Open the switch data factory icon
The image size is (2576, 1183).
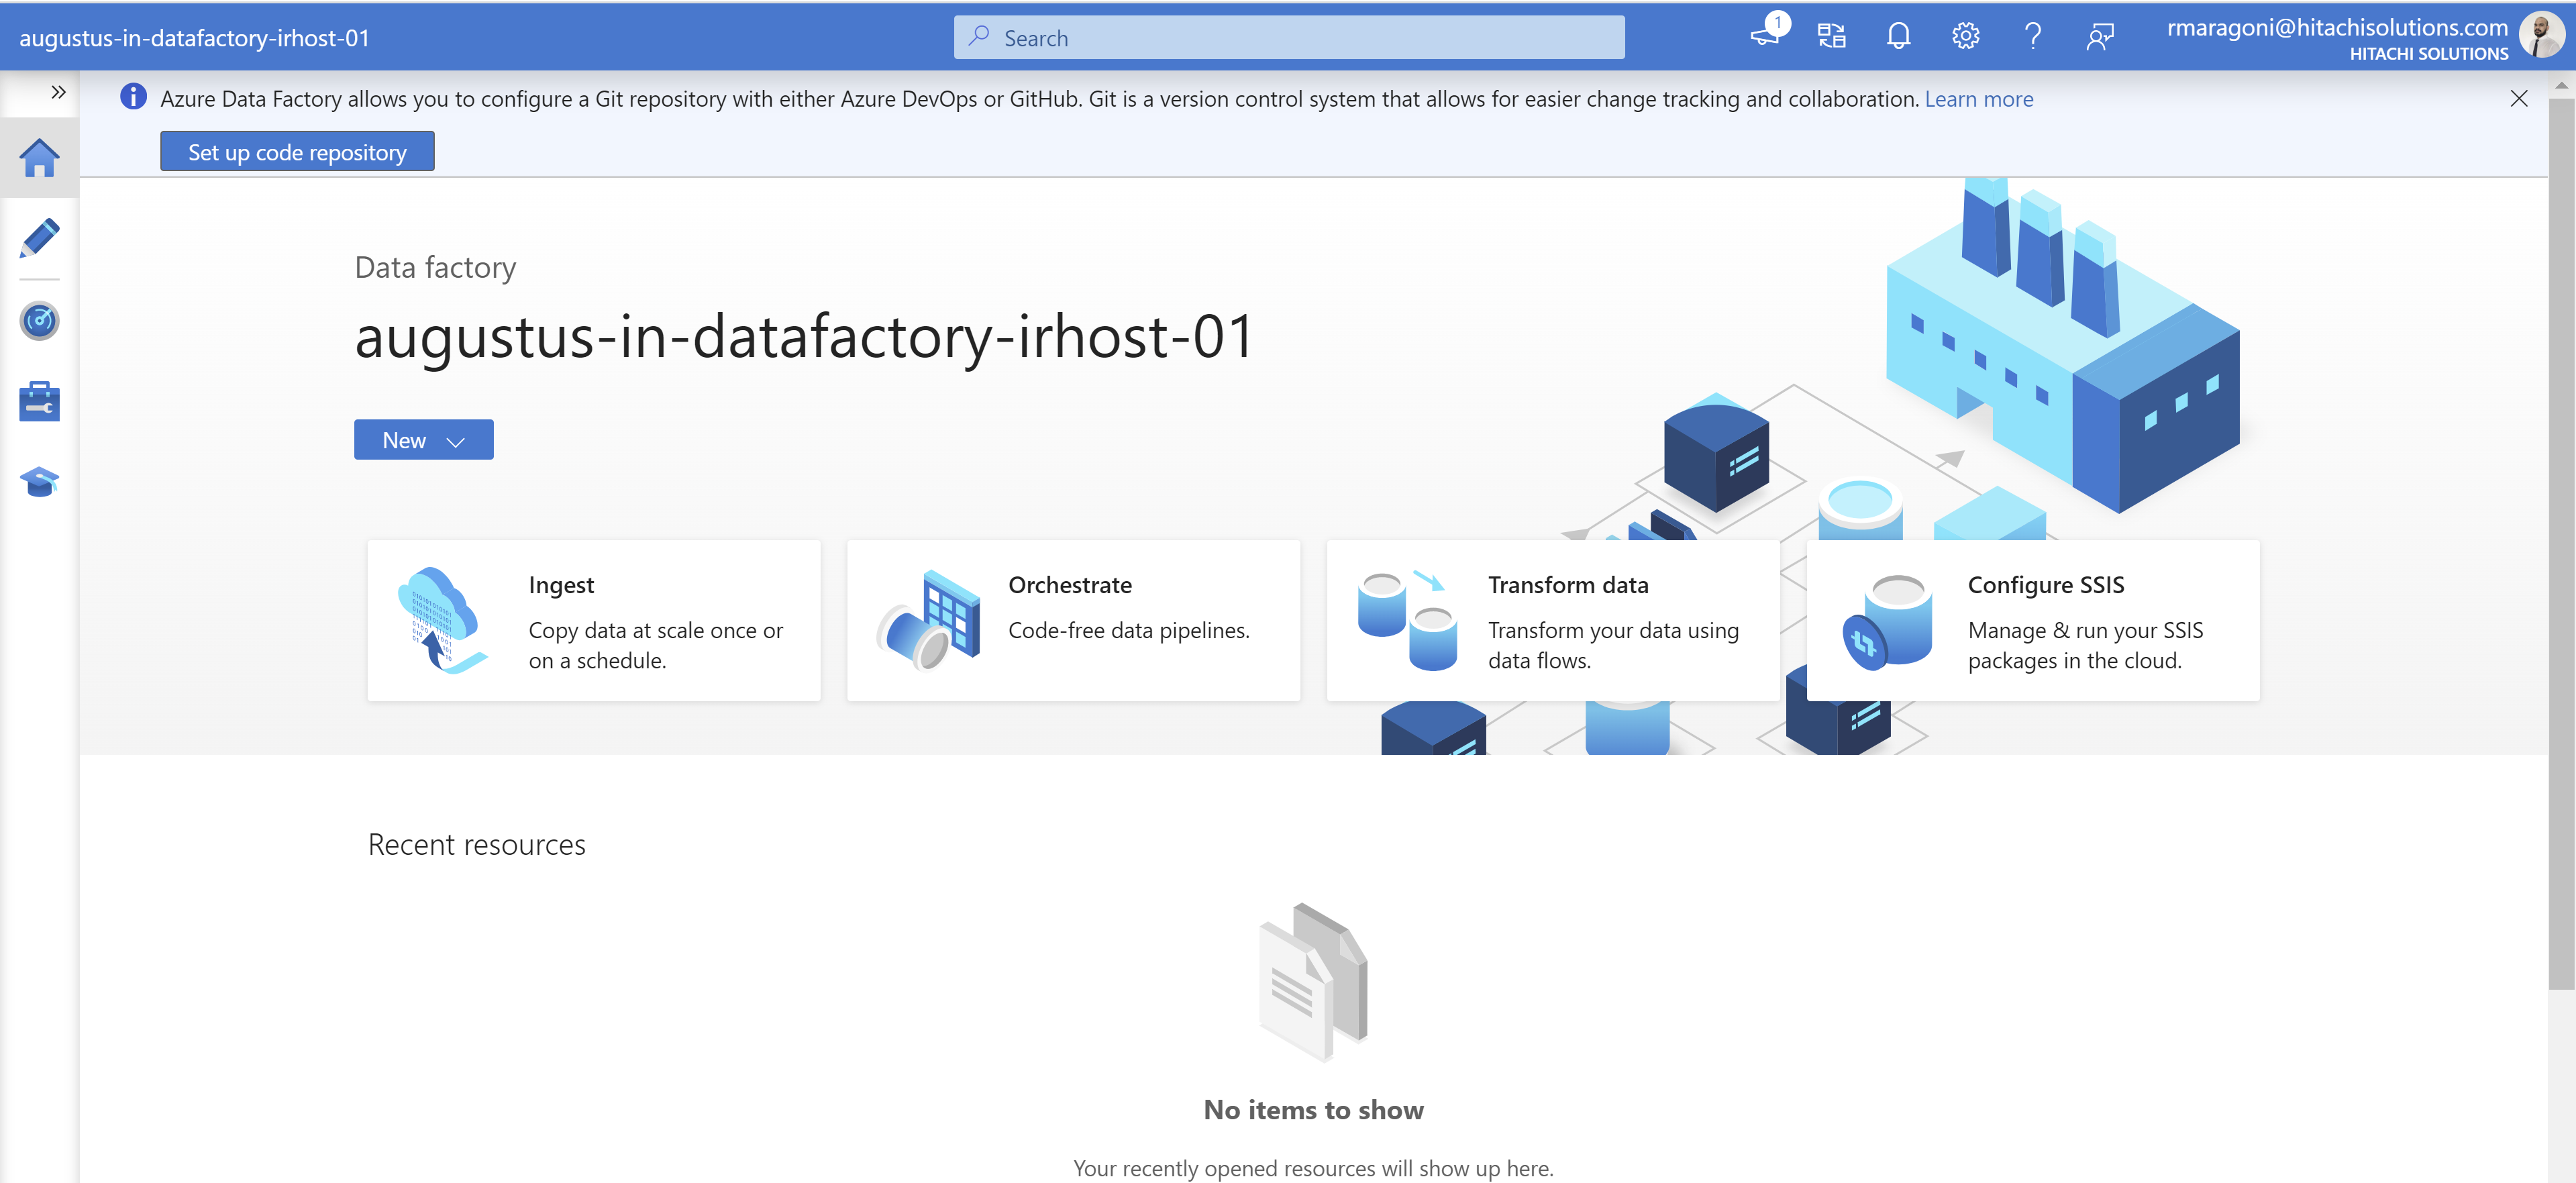[x=1831, y=37]
